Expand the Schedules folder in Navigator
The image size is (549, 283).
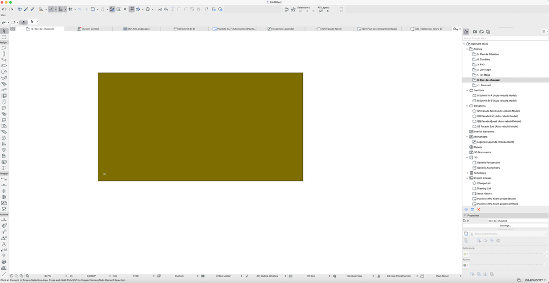467,173
